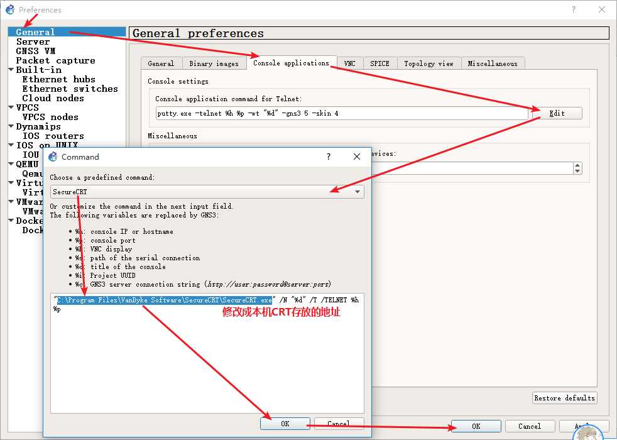Viewport: 617px width, 440px height.
Task: Select VPCS nodes entry
Action: (50, 117)
